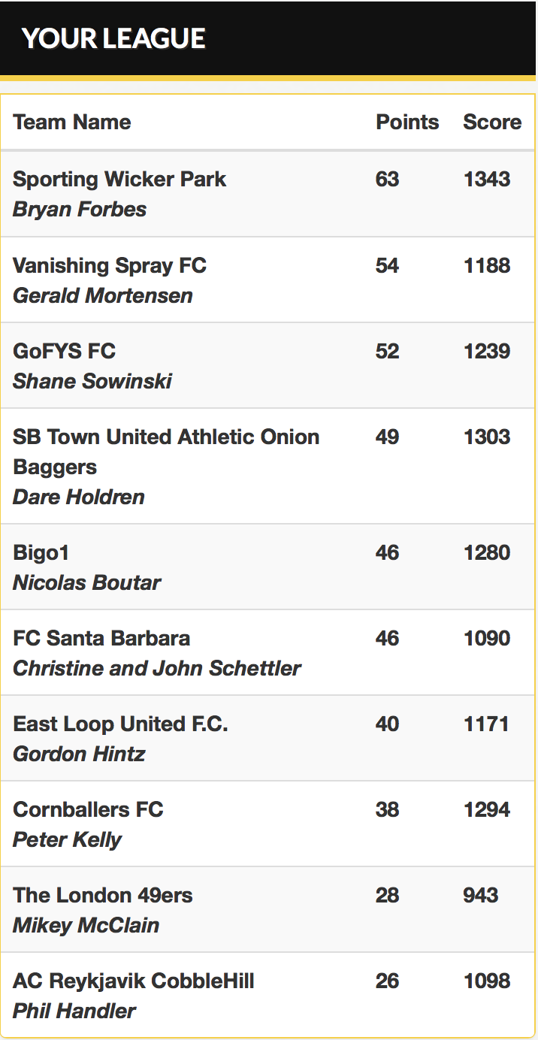
Task: Click SB Town United Athletic Onion Baggers
Action: pos(166,452)
